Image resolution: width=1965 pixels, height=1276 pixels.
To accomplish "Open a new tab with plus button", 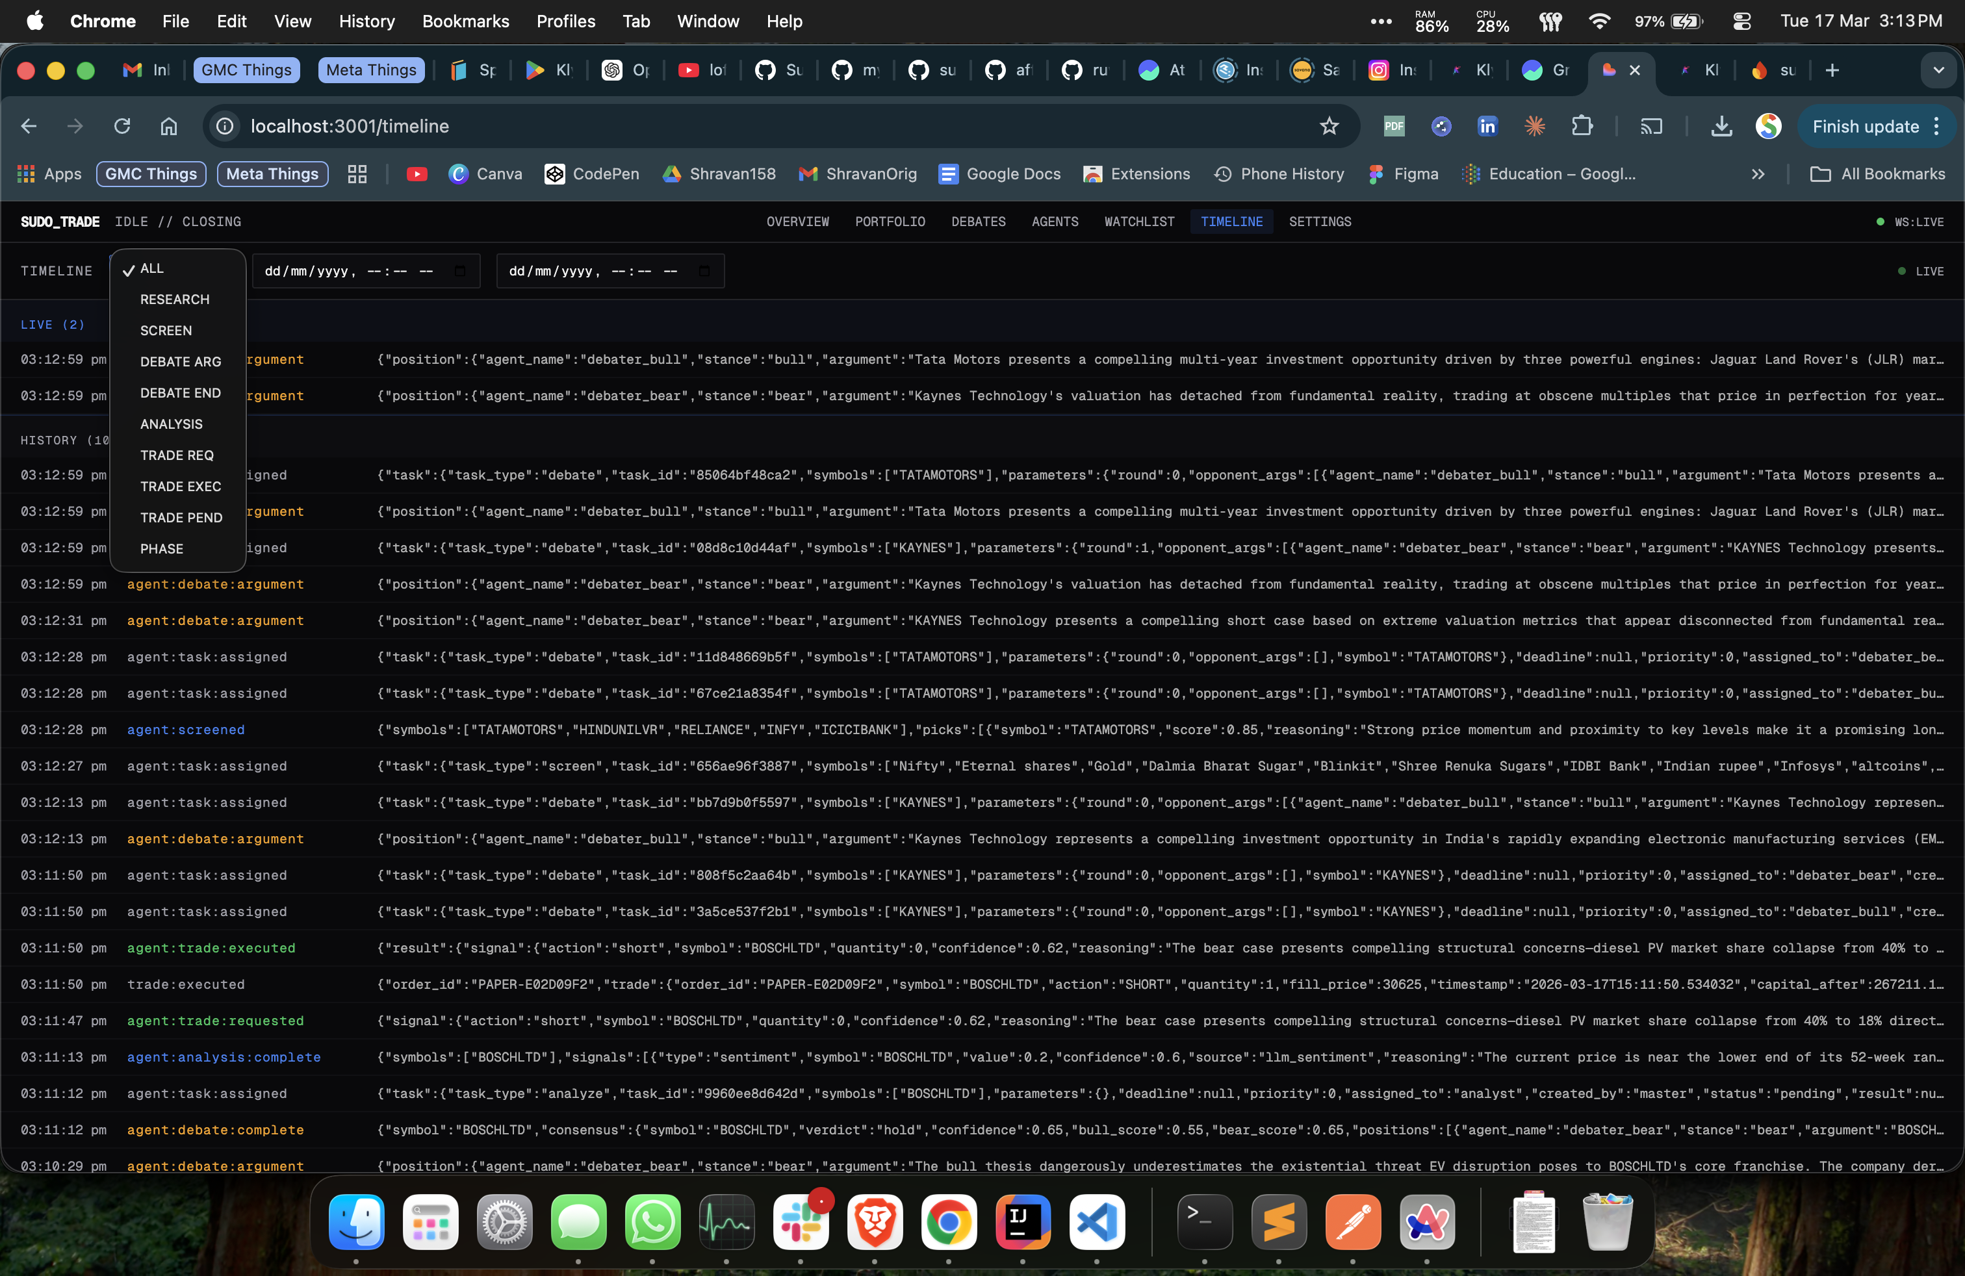I will point(1832,70).
